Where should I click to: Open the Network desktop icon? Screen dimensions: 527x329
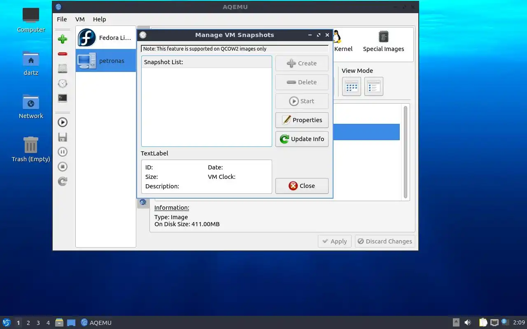31,107
